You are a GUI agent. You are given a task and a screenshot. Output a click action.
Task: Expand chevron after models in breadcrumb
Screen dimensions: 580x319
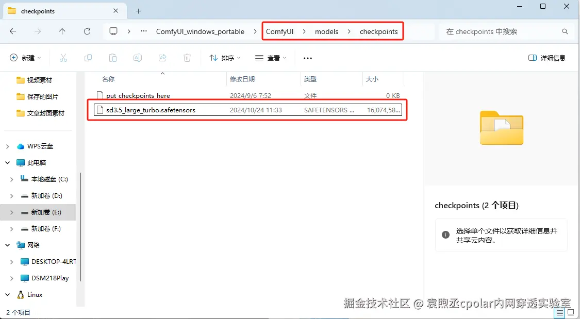coord(349,31)
